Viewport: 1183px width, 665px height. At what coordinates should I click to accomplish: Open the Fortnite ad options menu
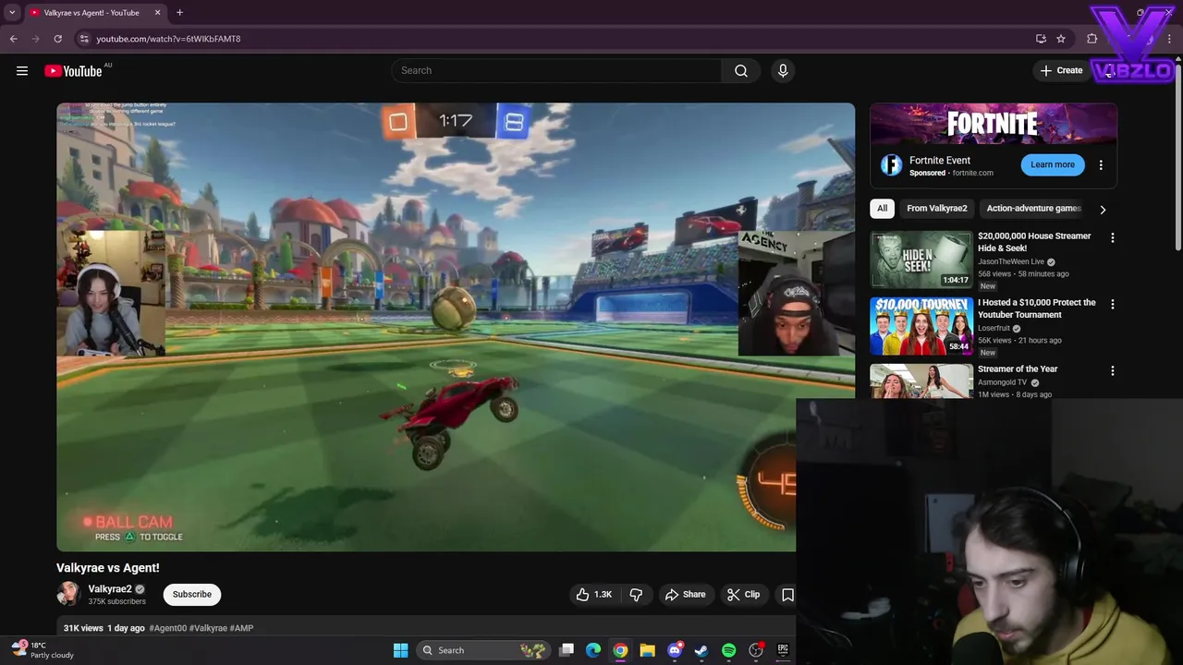[1101, 165]
